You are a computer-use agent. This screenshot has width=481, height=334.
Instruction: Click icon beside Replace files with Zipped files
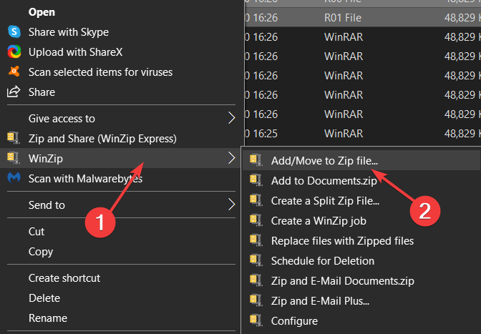(256, 240)
